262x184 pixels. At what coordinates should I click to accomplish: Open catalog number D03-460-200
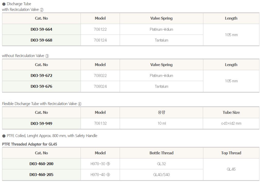[41, 164]
